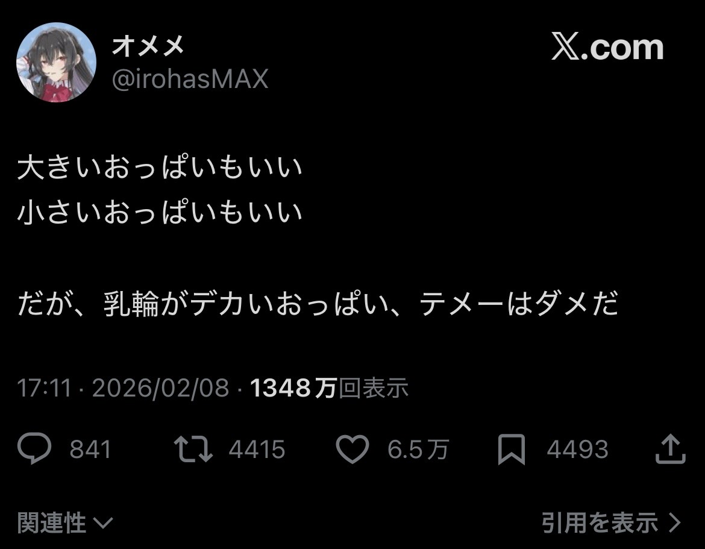Open the reply speech bubble icon
Image resolution: width=705 pixels, height=549 pixels.
pyautogui.click(x=34, y=448)
